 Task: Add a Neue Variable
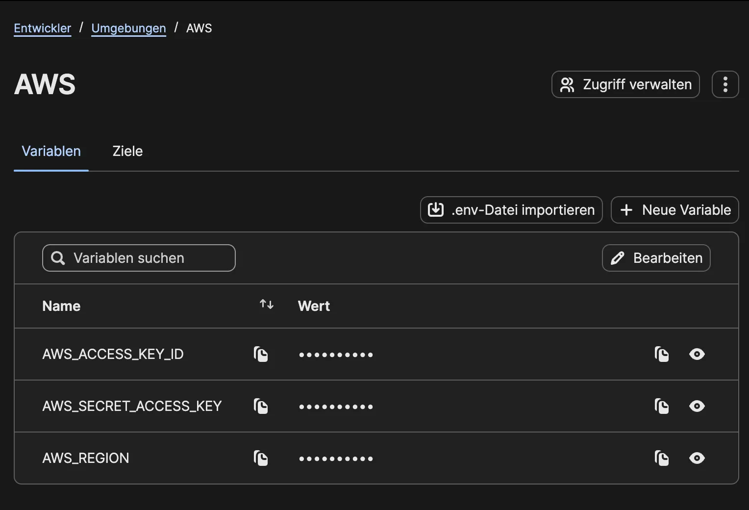(x=675, y=210)
